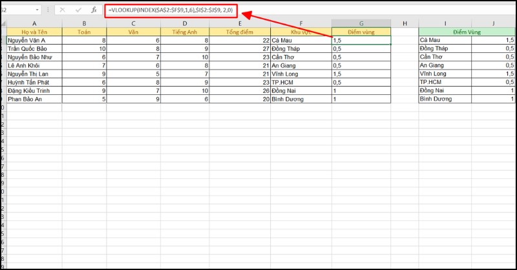Select column A header
The width and height of the screenshot is (517, 270).
(34, 24)
